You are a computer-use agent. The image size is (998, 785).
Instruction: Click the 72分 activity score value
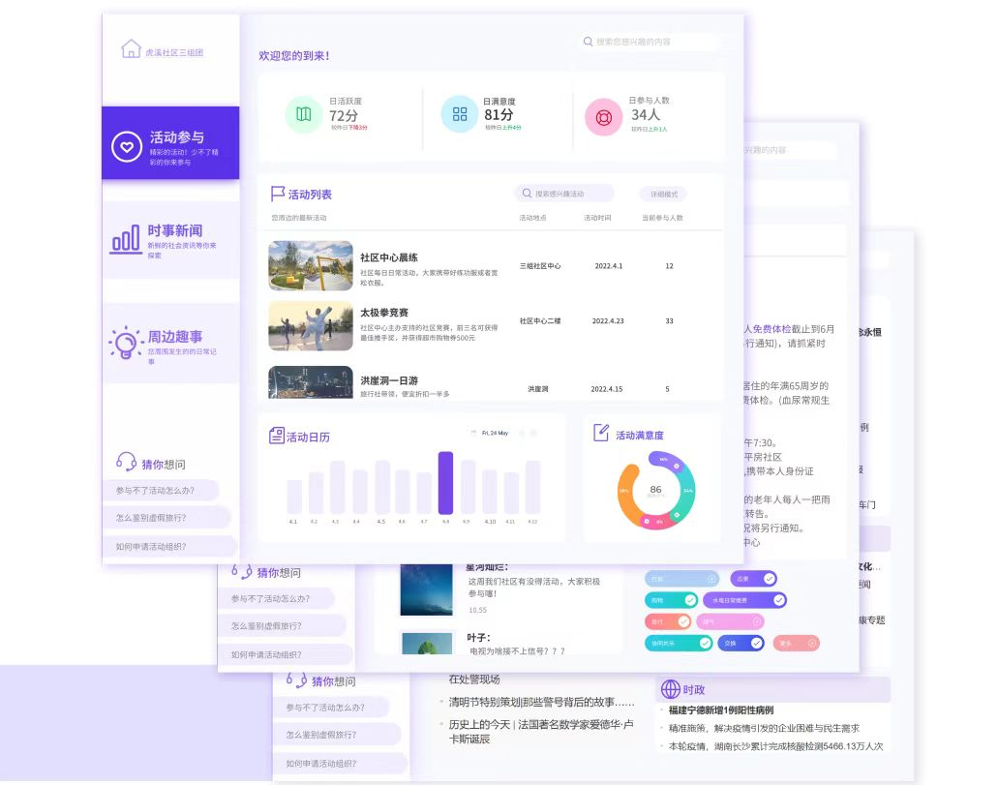[x=343, y=115]
